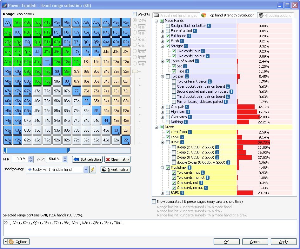This screenshot has height=249, width=300.
Task: Click info icon for One card, no nut
Action: pos(206,188)
